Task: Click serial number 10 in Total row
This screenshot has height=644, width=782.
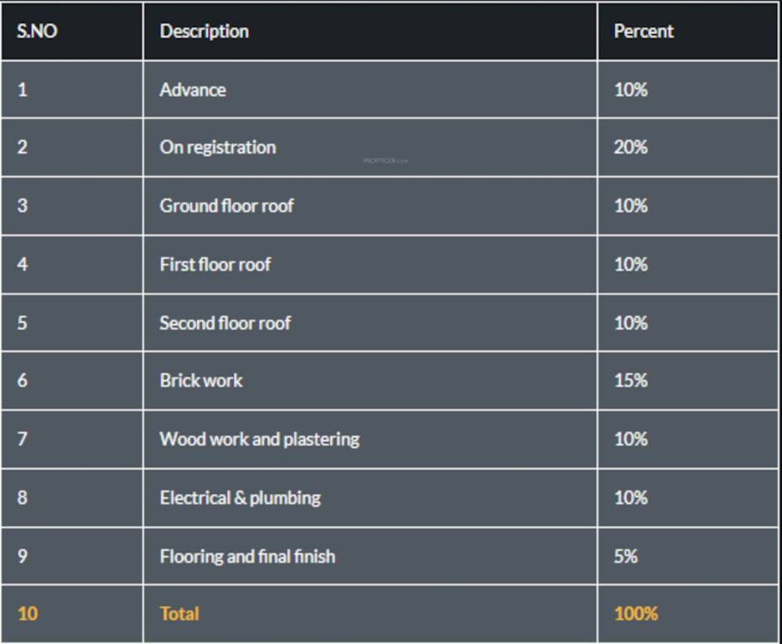Action: [x=28, y=614]
